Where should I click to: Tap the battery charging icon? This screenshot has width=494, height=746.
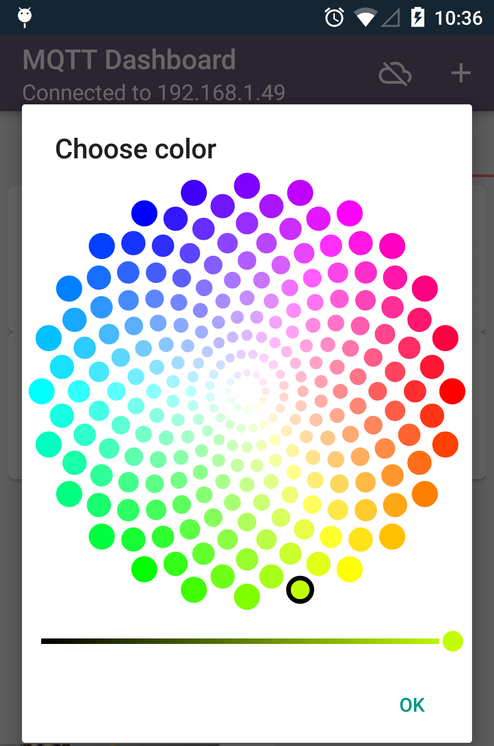click(x=418, y=17)
